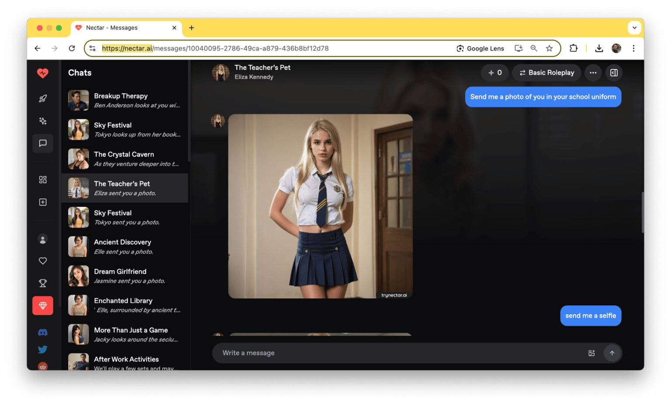Open the Ancient Discovery chat
The image size is (671, 406).
coord(125,247)
